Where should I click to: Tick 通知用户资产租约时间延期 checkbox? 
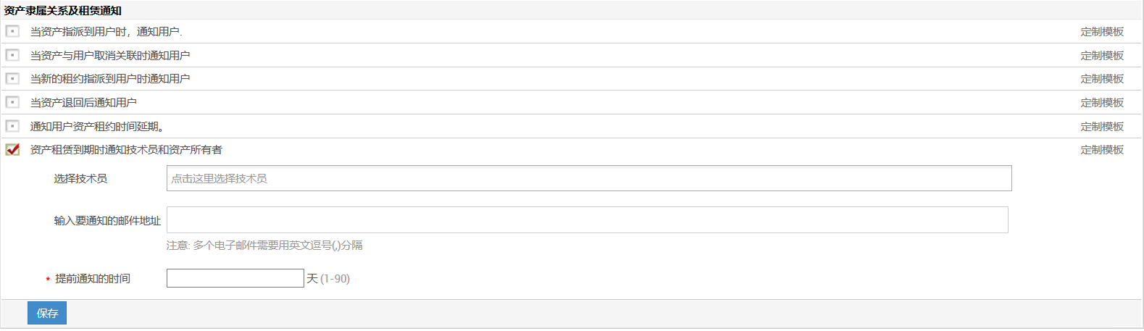tap(12, 126)
